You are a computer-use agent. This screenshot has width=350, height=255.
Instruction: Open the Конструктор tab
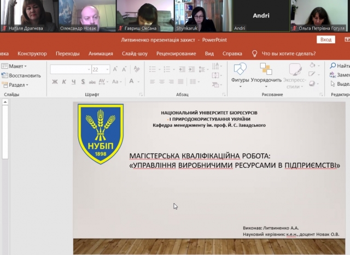coord(32,54)
